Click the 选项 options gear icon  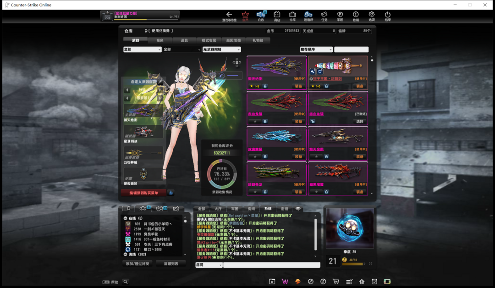click(x=372, y=16)
